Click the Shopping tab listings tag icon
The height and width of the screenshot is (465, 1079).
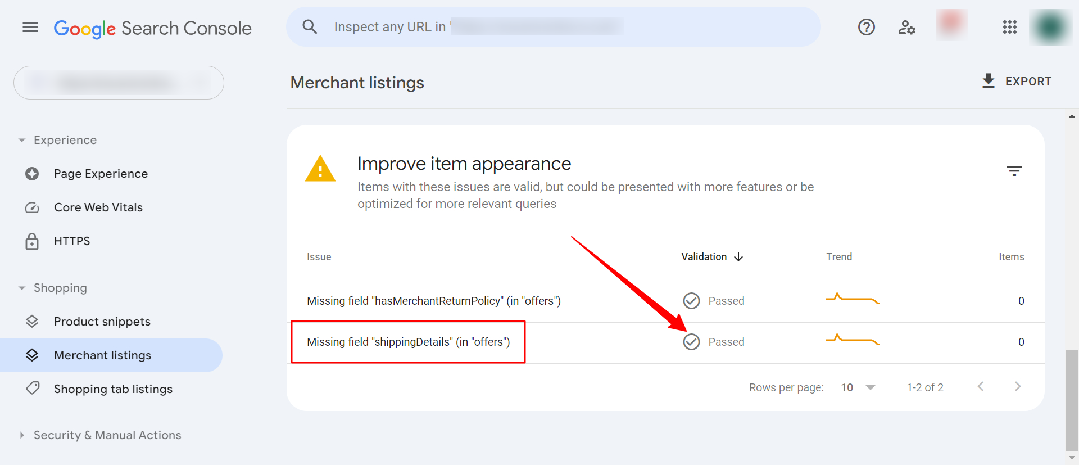point(33,389)
